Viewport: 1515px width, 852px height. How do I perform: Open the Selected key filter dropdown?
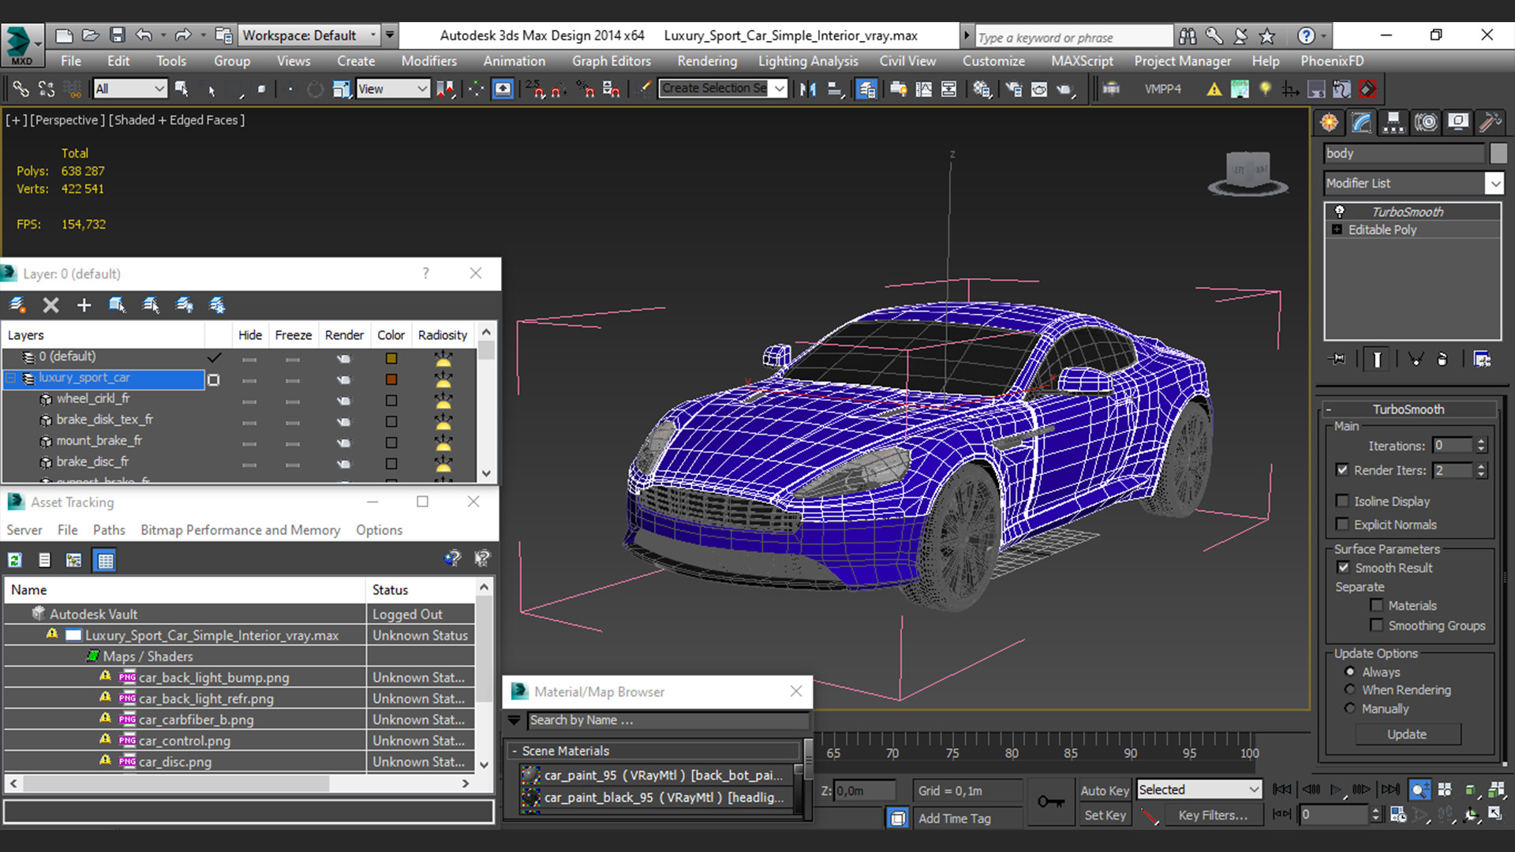click(1199, 790)
